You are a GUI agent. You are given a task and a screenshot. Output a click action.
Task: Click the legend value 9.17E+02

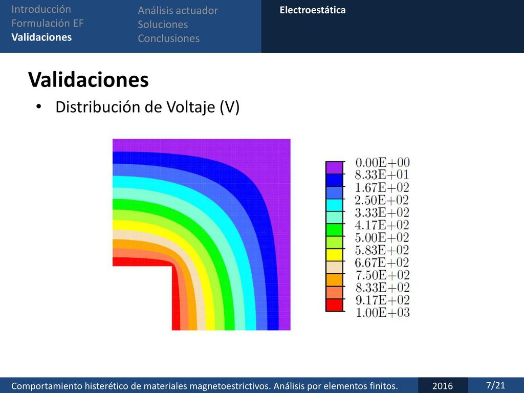[383, 300]
